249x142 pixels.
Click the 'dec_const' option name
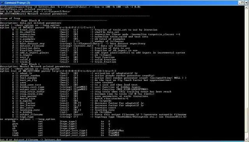(27, 108)
